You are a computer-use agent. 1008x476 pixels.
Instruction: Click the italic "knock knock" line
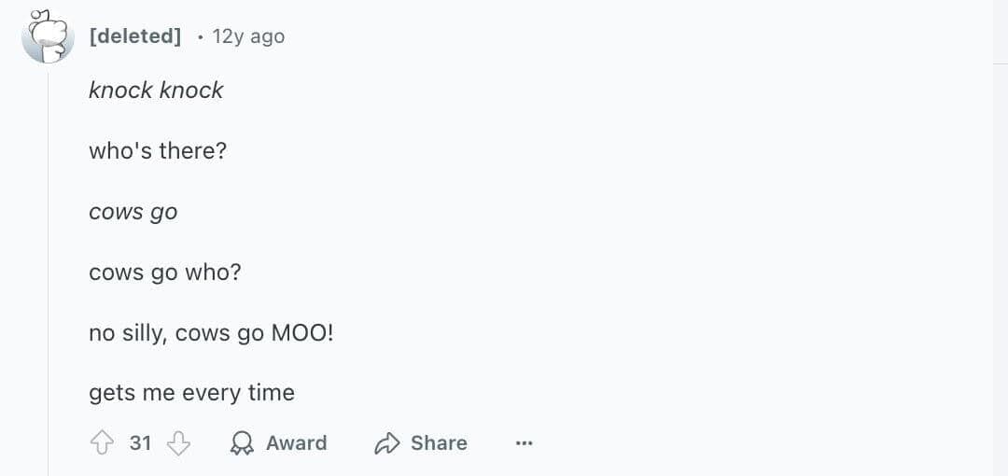[x=156, y=91]
